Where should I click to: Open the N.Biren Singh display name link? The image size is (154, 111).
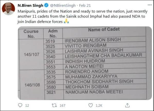pos(30,5)
